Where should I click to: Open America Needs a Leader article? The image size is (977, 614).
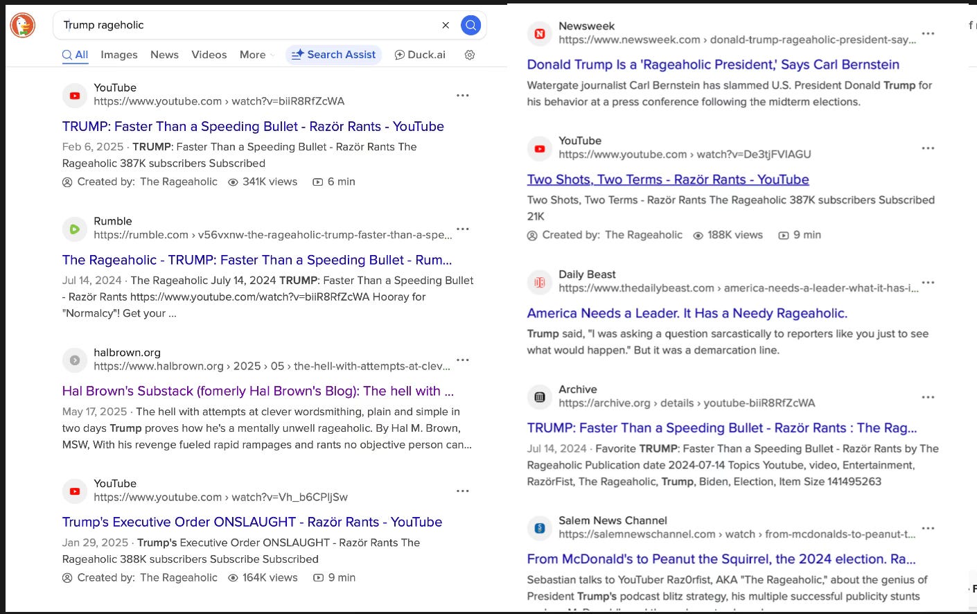click(687, 313)
